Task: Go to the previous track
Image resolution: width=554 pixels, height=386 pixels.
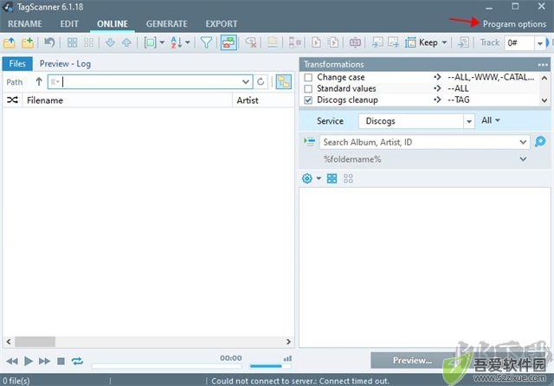Action: click(12, 361)
